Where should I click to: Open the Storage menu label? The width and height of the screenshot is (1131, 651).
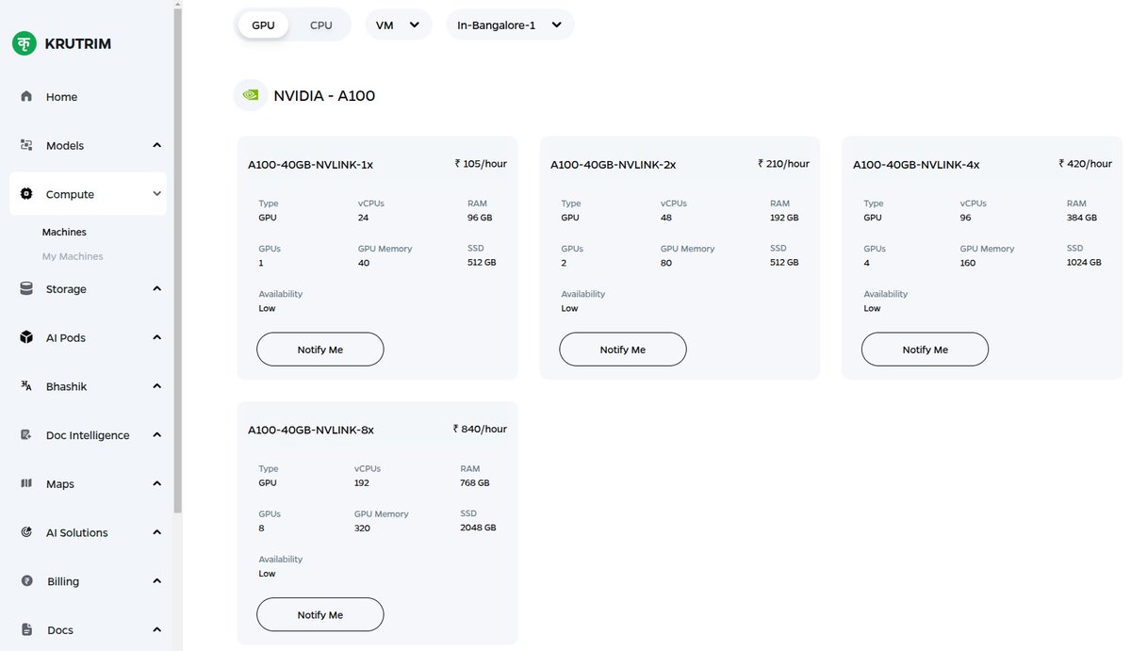click(x=66, y=289)
